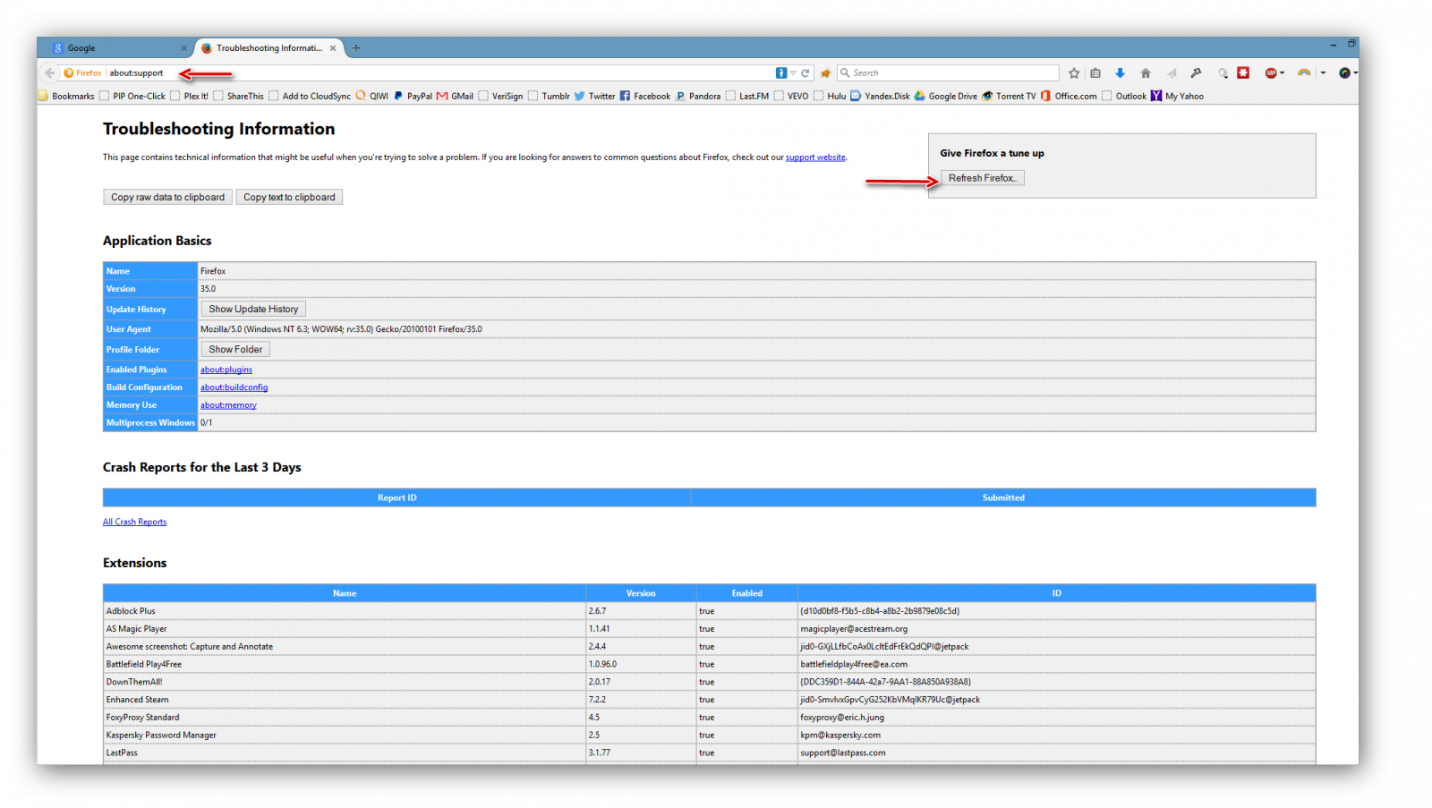Click the gray paper plane send icon
The width and height of the screenshot is (1432, 808).
[x=1171, y=73]
